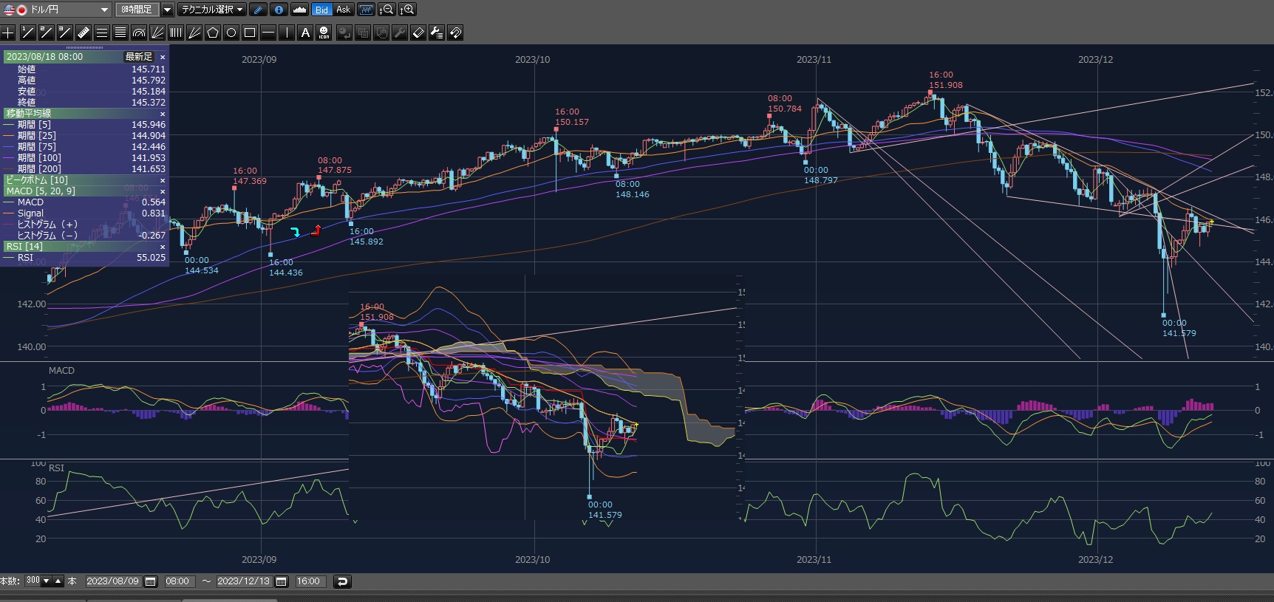Switch price display to Ask
Image resolution: width=1274 pixels, height=602 pixels.
[x=344, y=10]
